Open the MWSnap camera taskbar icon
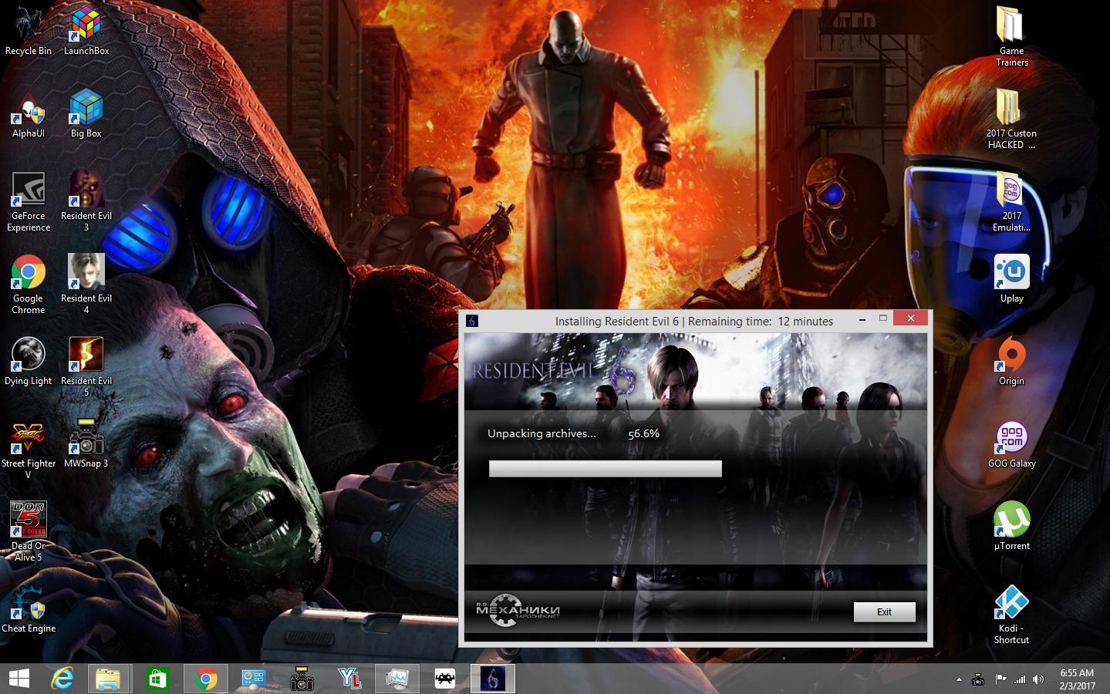Viewport: 1110px width, 694px height. pyautogui.click(x=302, y=679)
